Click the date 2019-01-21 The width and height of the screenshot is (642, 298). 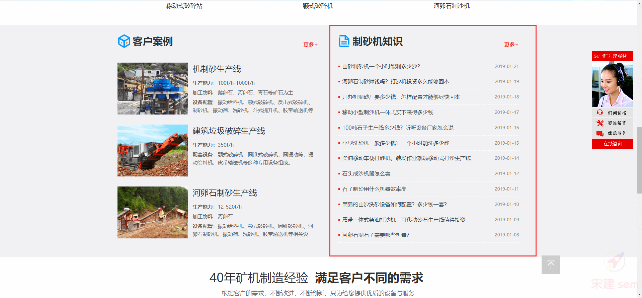point(507,66)
